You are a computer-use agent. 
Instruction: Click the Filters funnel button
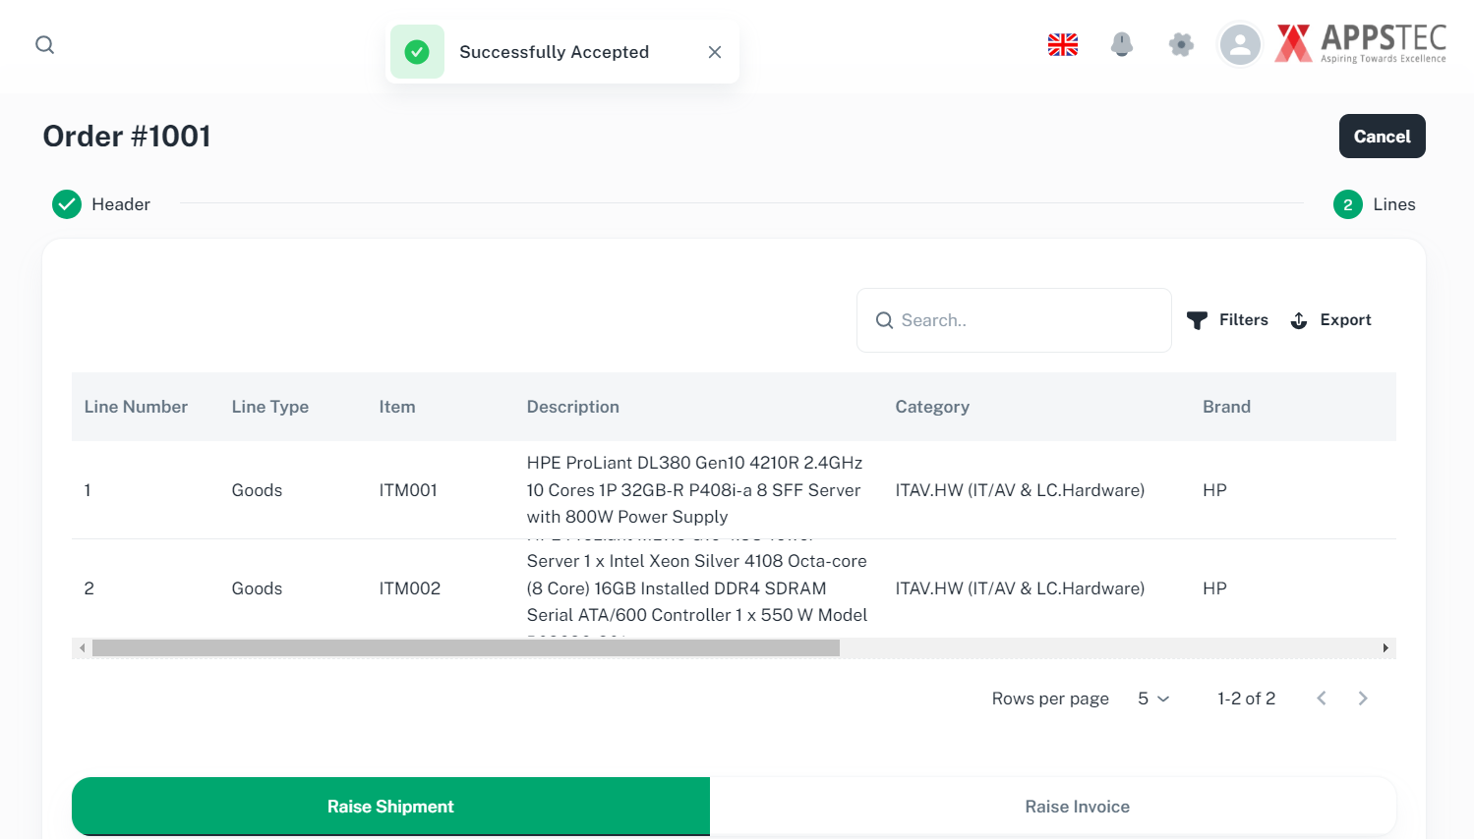[1227, 320]
